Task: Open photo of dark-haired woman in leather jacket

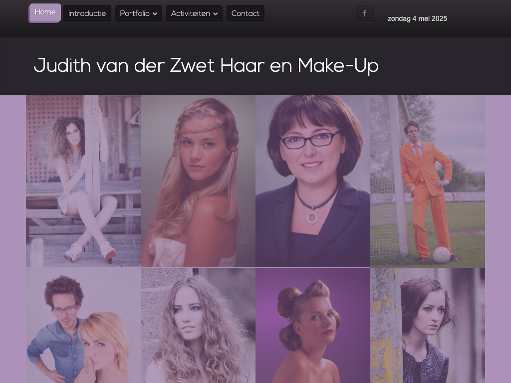Action: (428, 325)
